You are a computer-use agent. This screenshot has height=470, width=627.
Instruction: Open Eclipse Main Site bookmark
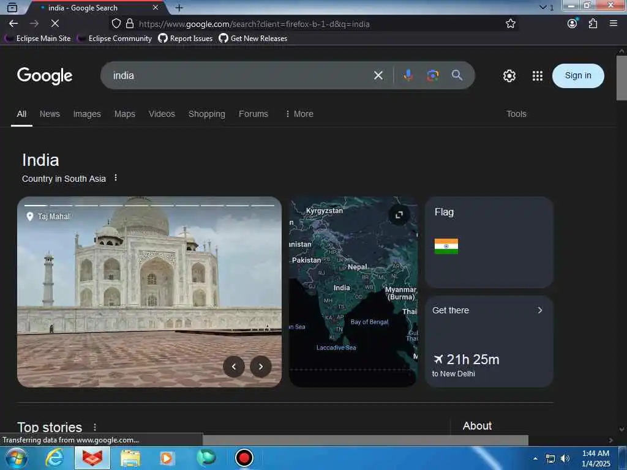click(x=38, y=39)
